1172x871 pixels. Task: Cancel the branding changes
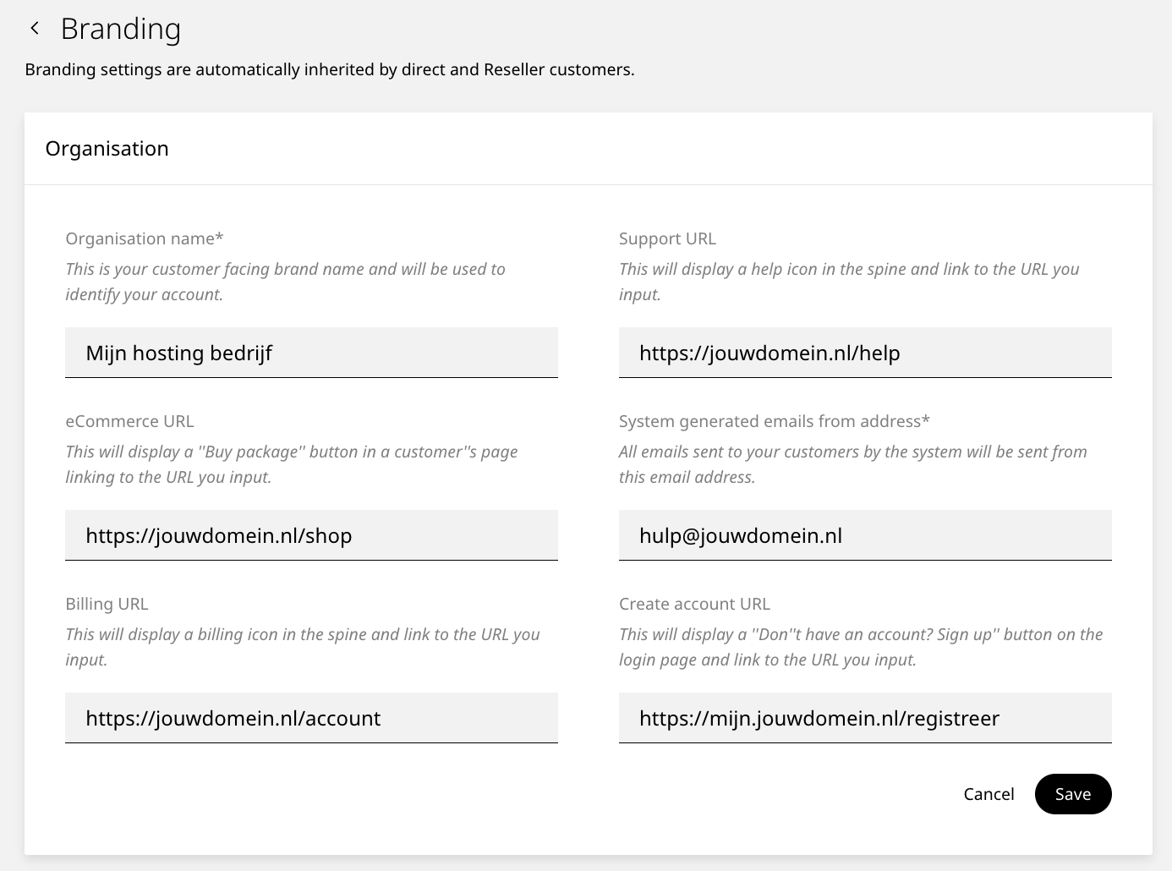coord(989,794)
